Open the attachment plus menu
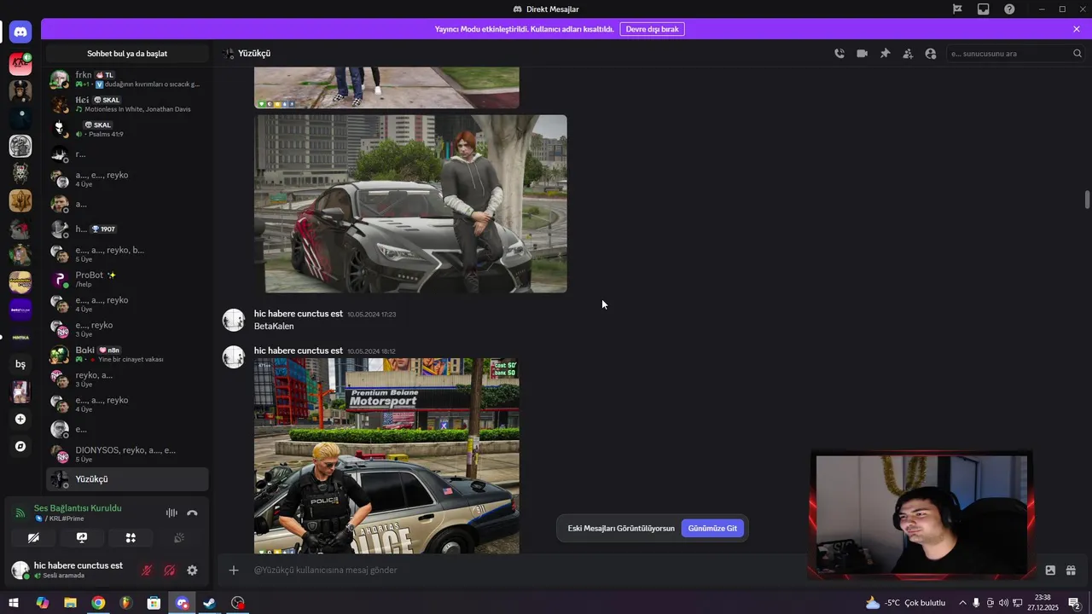 point(234,571)
